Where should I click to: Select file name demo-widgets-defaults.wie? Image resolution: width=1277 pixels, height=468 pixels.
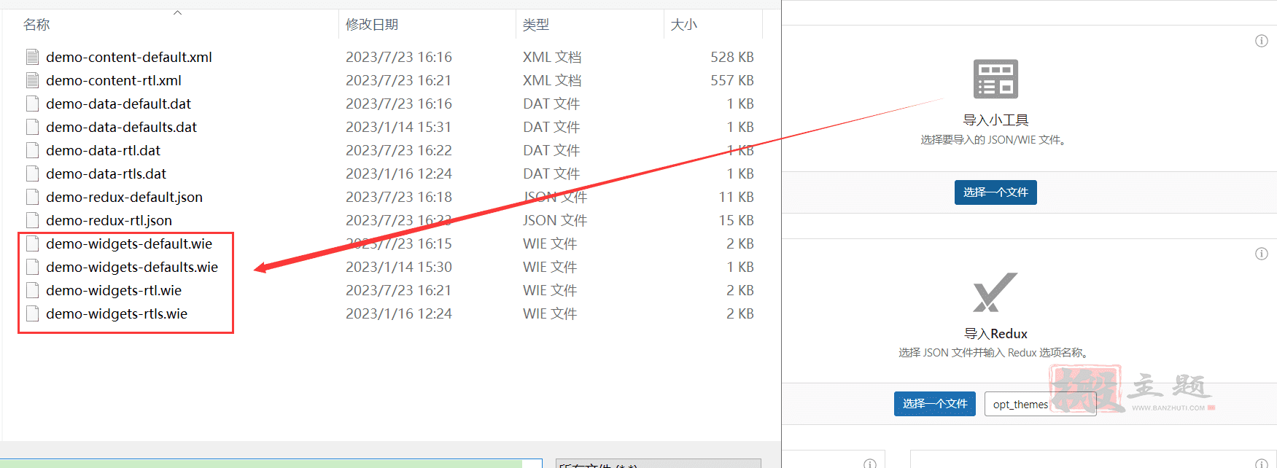tap(132, 267)
